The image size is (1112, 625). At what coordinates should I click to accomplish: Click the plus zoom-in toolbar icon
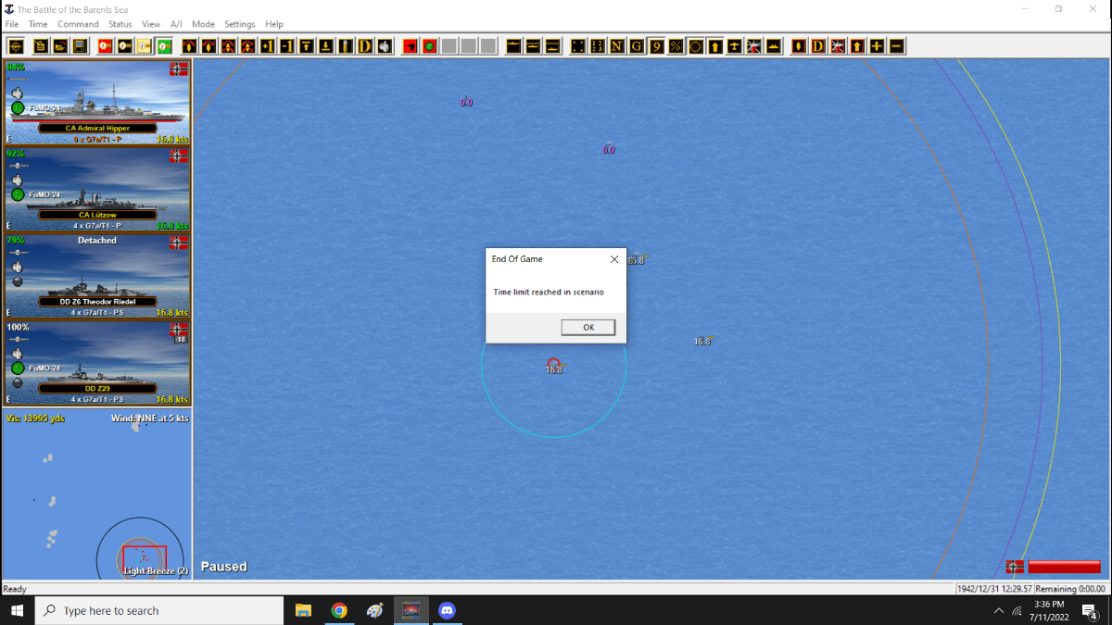[877, 46]
